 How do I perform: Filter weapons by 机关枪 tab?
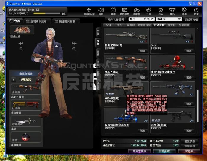[172, 25]
